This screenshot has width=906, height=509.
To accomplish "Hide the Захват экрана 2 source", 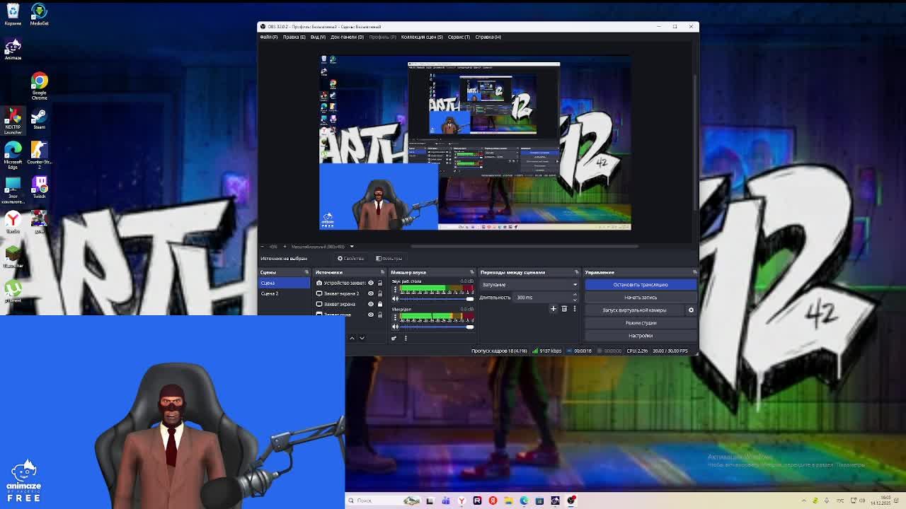I will (x=370, y=293).
